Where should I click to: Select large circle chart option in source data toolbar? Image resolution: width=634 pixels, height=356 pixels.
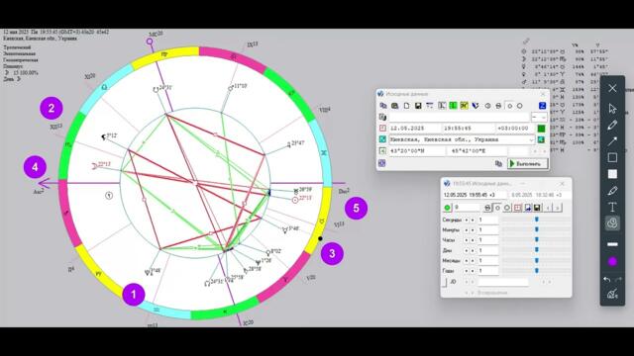coord(519,106)
